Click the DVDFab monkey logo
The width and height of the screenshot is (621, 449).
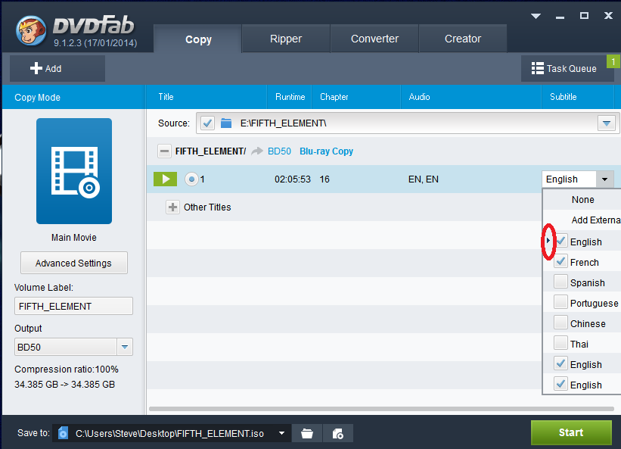(31, 31)
